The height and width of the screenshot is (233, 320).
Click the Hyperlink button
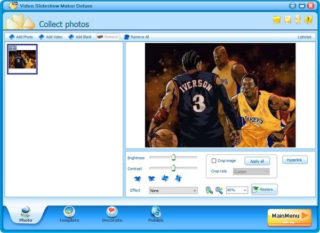pos(295,160)
